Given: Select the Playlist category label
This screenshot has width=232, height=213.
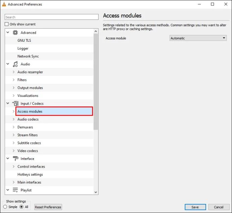Looking at the screenshot, I should click(26, 190).
